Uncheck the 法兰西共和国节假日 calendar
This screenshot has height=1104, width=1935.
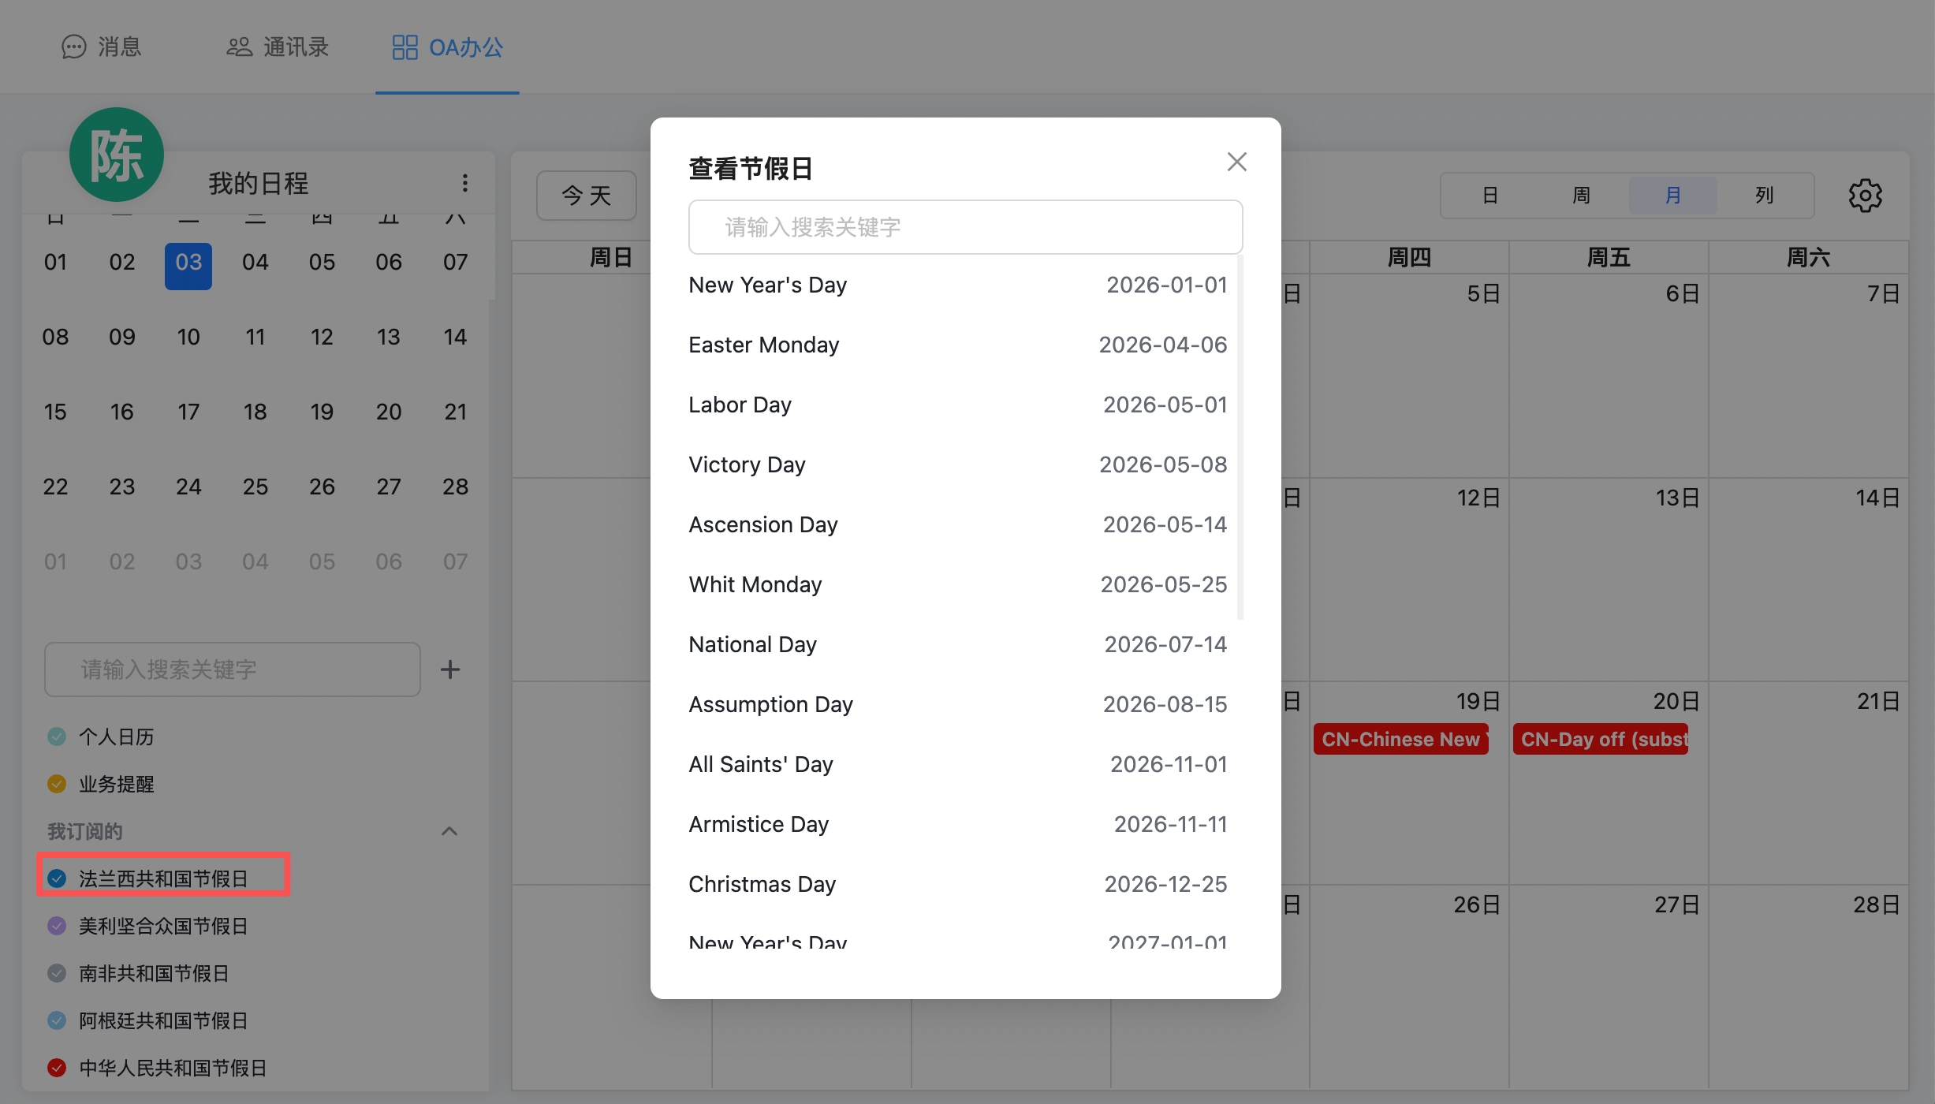[57, 878]
